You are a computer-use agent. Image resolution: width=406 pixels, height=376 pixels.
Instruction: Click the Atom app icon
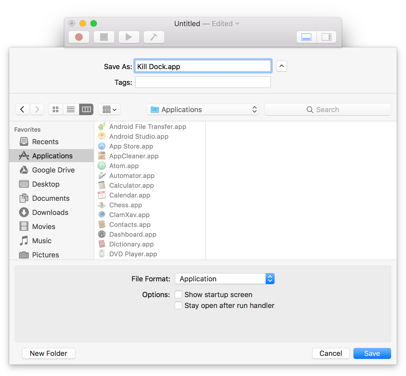click(x=102, y=166)
